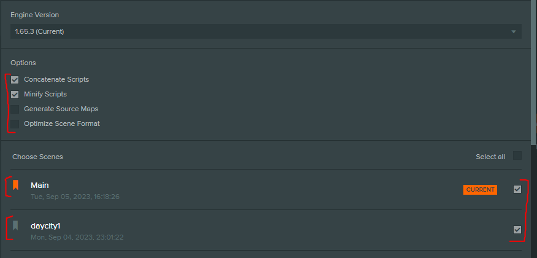Viewport: 537px width, 258px height.
Task: Click the Concatenate Scripts label
Action: click(x=56, y=79)
